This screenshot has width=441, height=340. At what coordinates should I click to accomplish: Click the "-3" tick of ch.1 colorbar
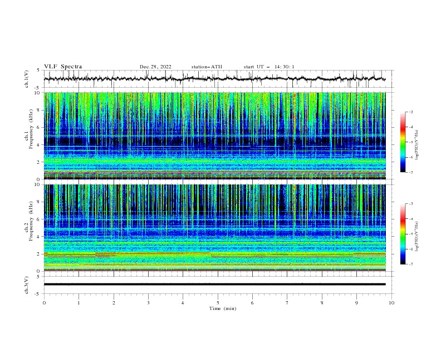pyautogui.click(x=410, y=112)
